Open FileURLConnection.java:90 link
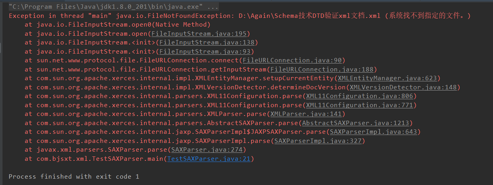The image size is (493, 185). coord(292,60)
